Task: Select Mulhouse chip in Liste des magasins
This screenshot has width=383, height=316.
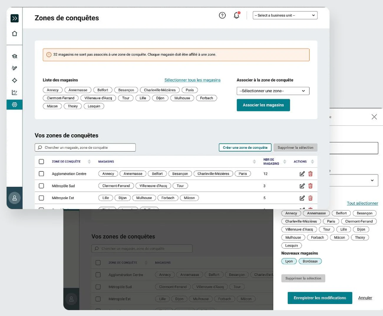Action: point(182,98)
